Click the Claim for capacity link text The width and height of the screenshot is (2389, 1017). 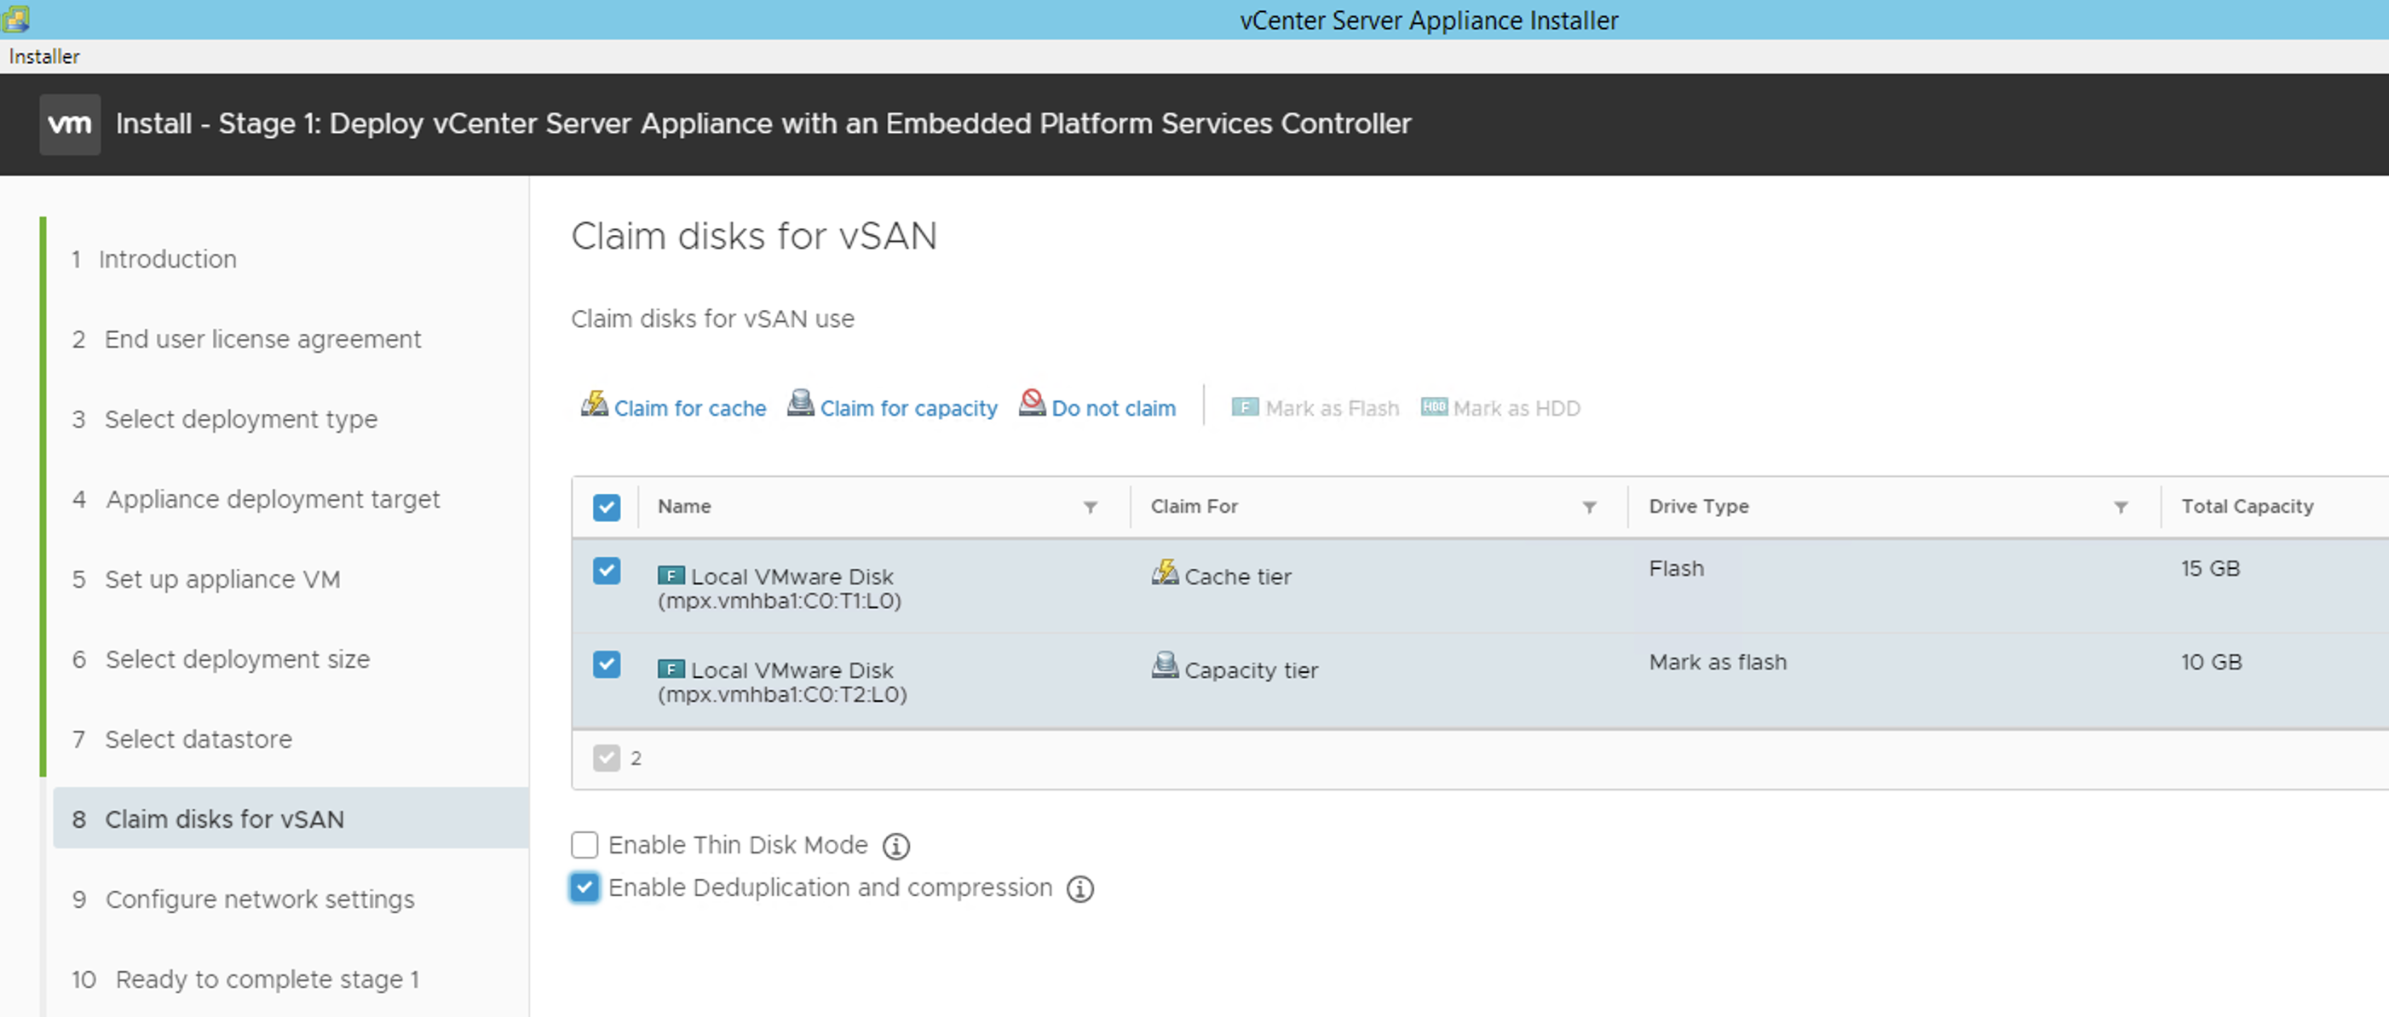[x=909, y=408]
